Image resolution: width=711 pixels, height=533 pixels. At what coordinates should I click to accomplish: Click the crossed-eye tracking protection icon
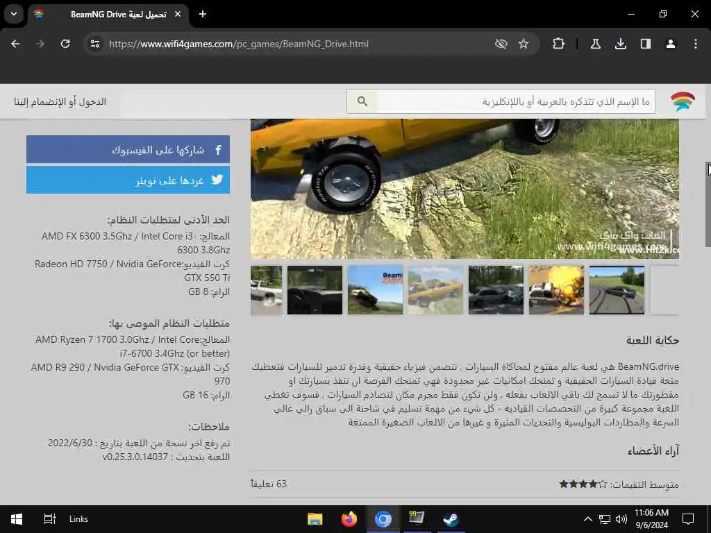tap(501, 44)
